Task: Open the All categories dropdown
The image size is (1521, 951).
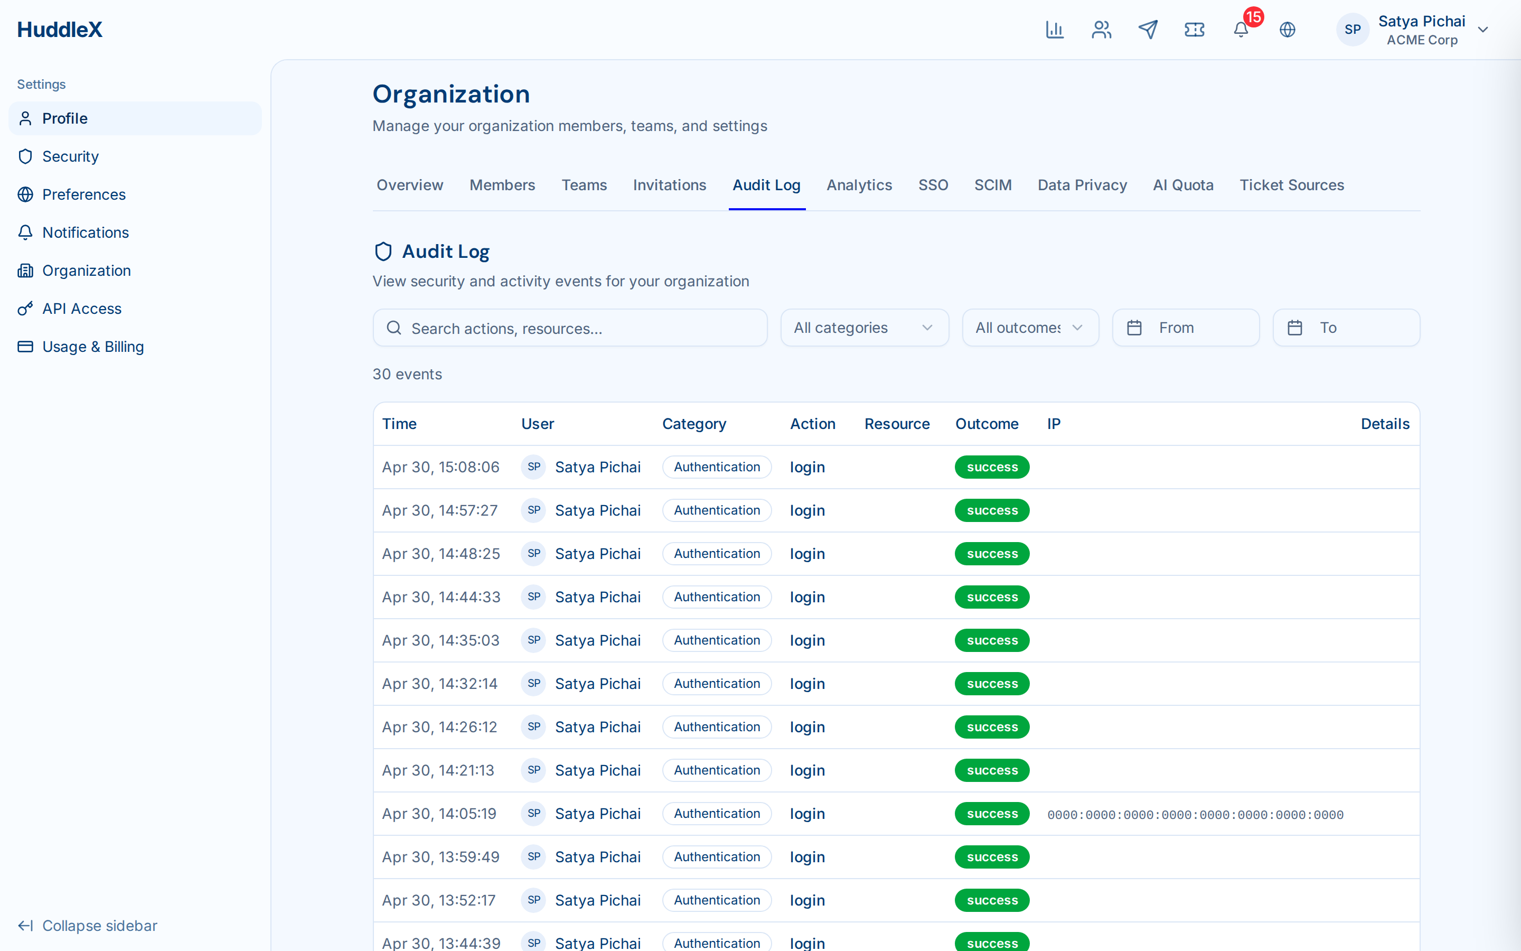Action: (x=864, y=328)
